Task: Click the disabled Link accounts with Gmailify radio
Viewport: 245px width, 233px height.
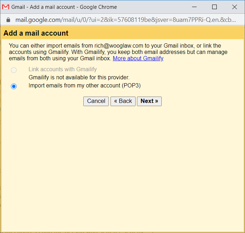Action: tap(14, 70)
